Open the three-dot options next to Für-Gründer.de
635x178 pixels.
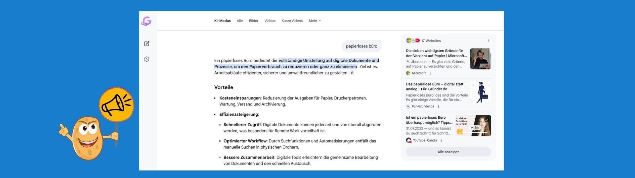coord(439,106)
